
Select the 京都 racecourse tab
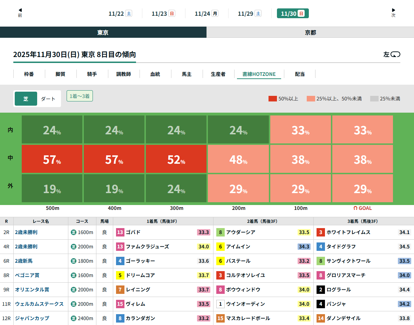(310, 32)
